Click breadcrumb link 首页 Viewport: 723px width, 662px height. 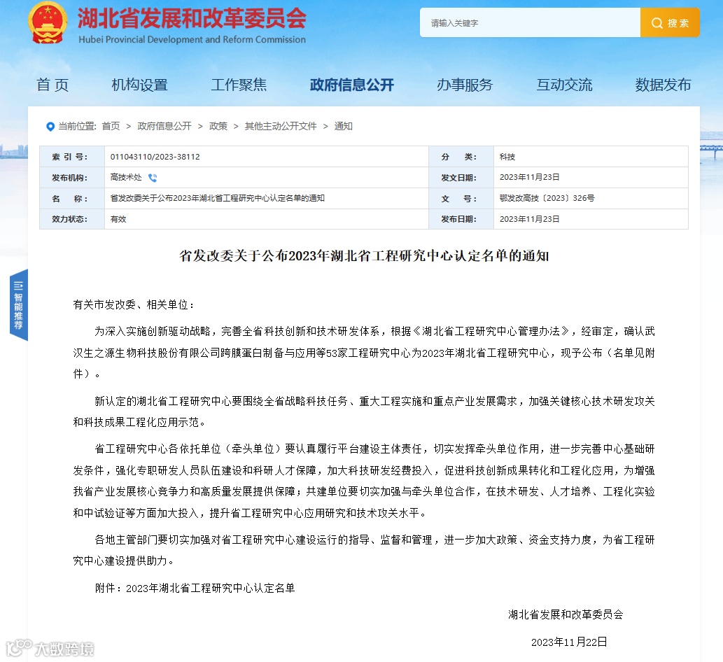pyautogui.click(x=111, y=127)
